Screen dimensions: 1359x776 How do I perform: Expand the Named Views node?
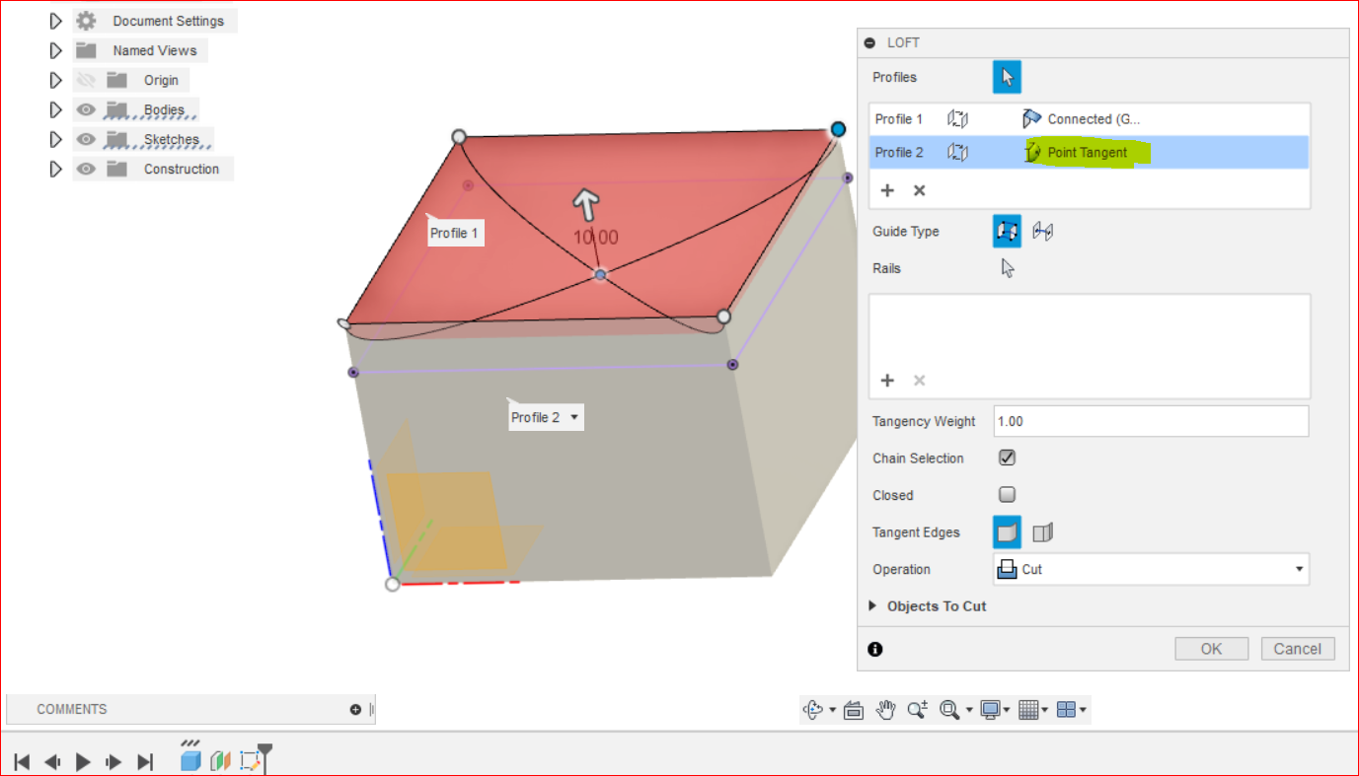[x=56, y=50]
